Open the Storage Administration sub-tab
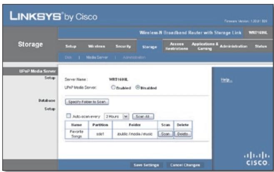 [134, 57]
